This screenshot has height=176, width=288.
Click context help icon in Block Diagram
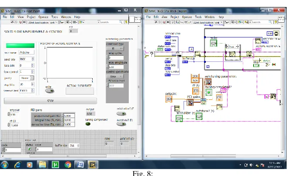pyautogui.click(x=275, y=22)
